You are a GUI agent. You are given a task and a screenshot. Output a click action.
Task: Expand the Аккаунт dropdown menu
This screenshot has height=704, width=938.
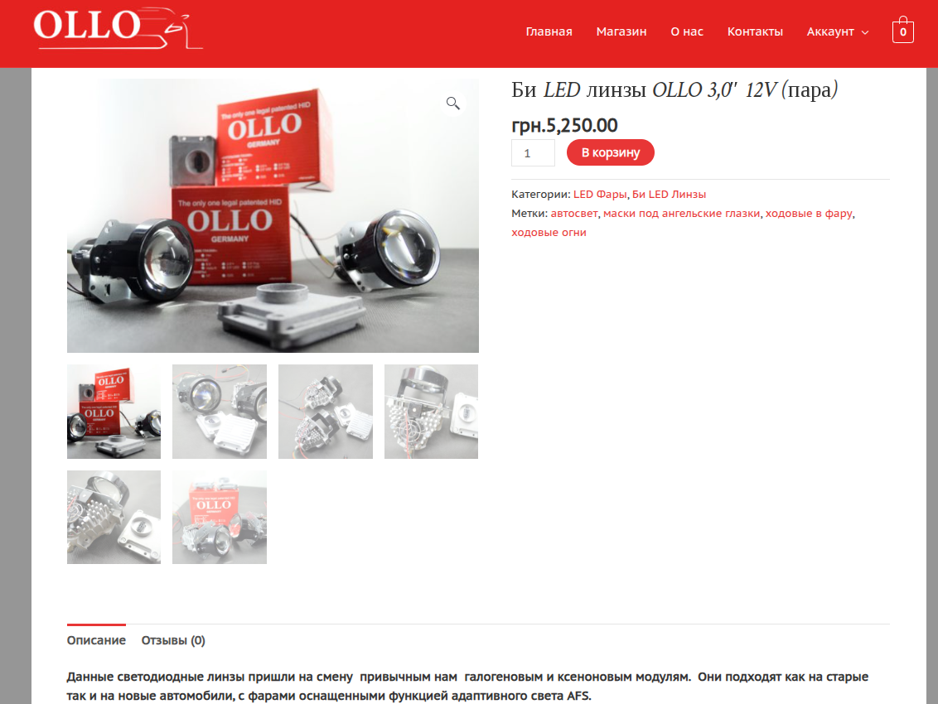(x=838, y=31)
